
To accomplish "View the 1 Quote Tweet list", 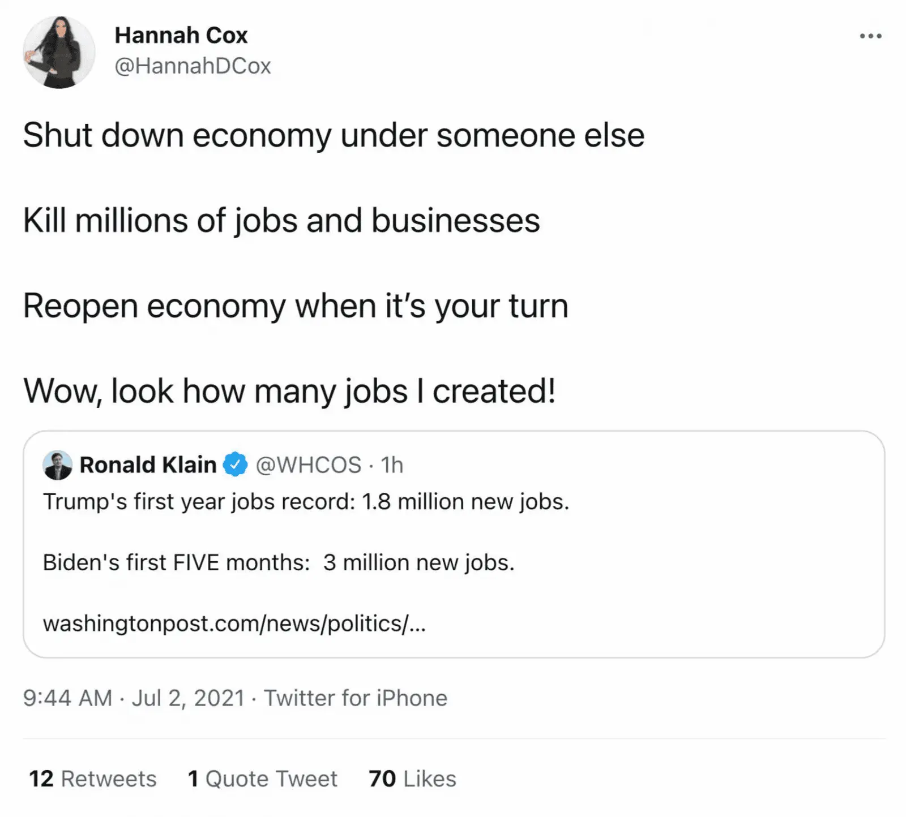I will 262,779.
